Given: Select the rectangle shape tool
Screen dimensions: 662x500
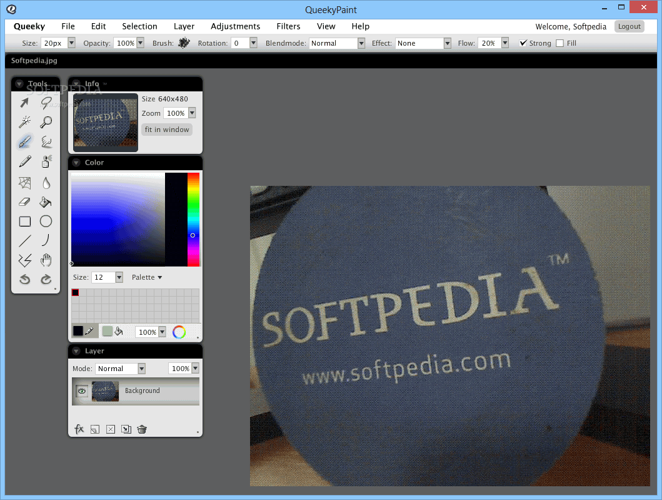Looking at the screenshot, I should pos(24,222).
